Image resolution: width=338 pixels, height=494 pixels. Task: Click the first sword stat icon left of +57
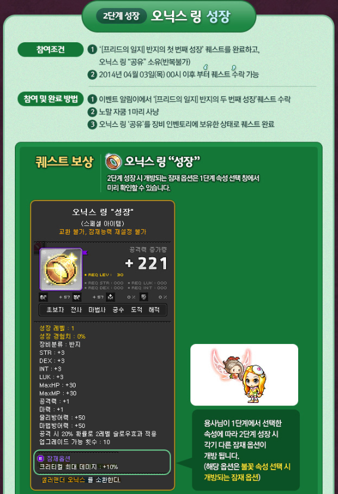43,297
